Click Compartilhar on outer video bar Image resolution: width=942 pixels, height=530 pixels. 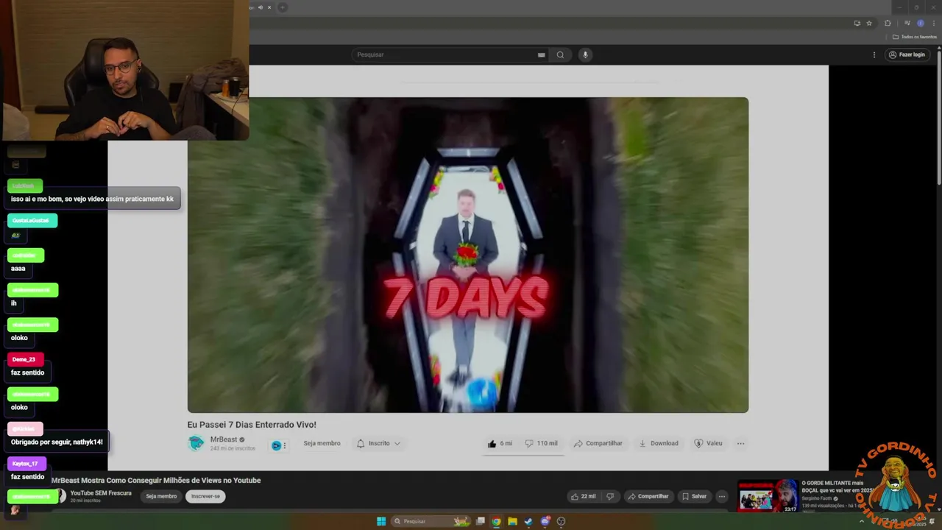click(x=648, y=496)
